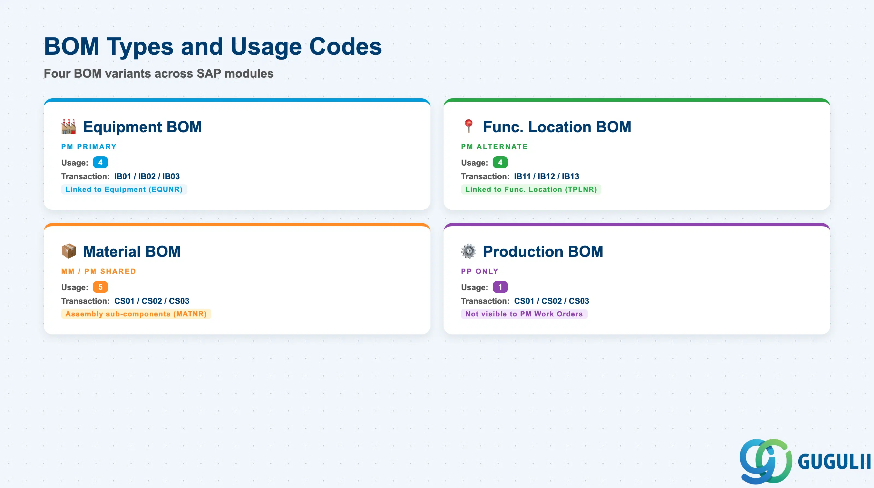This screenshot has width=874, height=488.
Task: Click the package box icon beside Material BOM
Action: coord(69,251)
